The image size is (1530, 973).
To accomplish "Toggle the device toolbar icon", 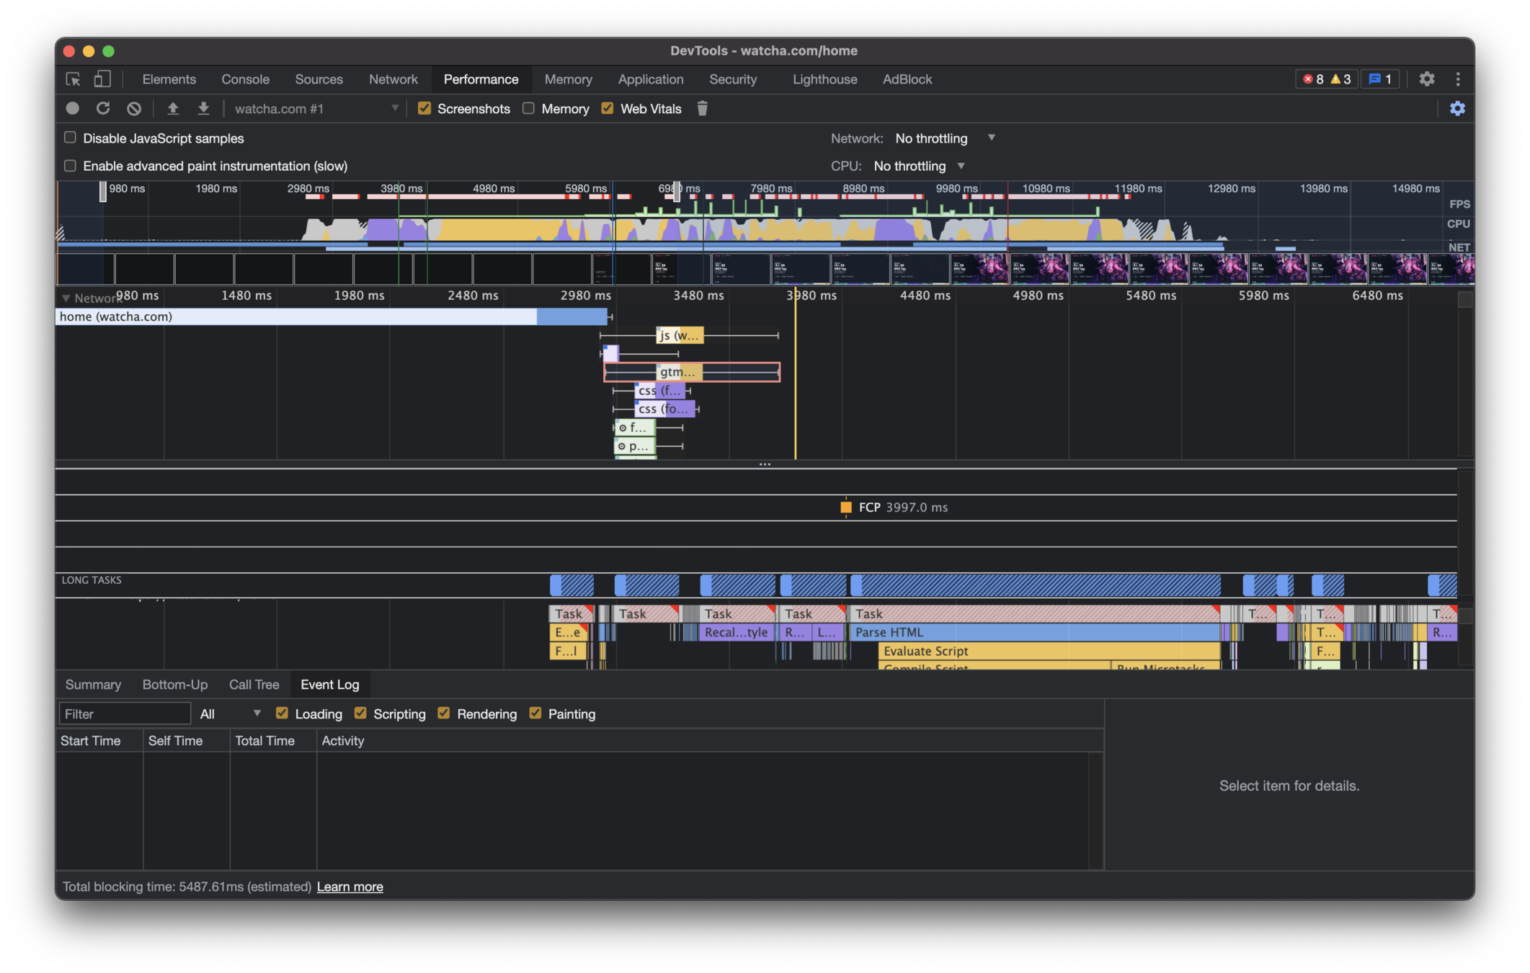I will click(x=102, y=79).
